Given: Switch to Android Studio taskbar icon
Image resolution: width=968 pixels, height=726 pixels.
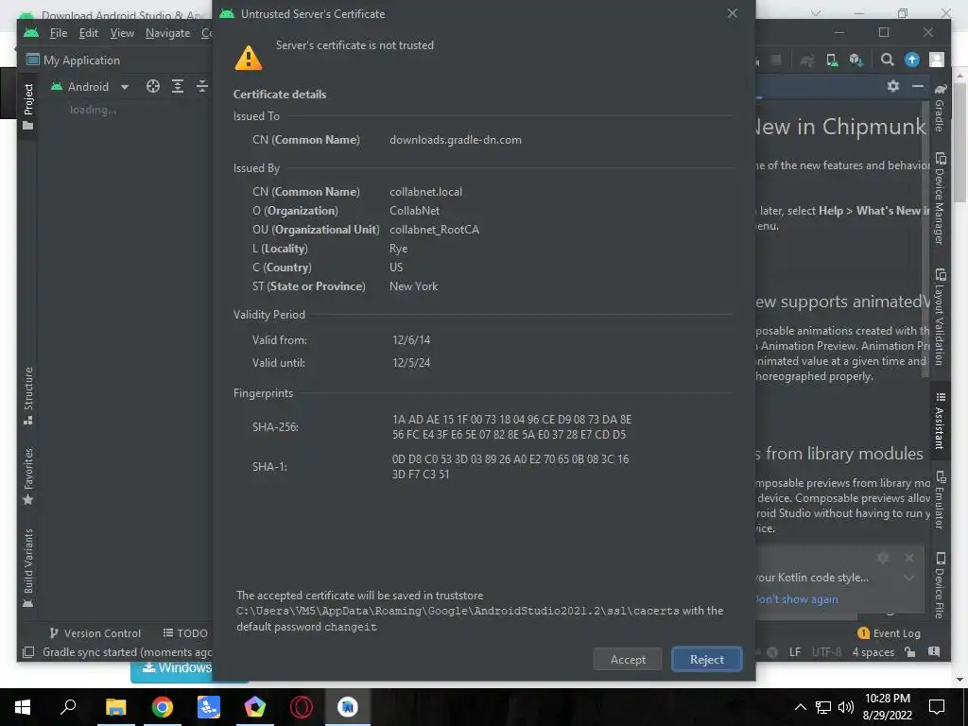Looking at the screenshot, I should (x=348, y=707).
